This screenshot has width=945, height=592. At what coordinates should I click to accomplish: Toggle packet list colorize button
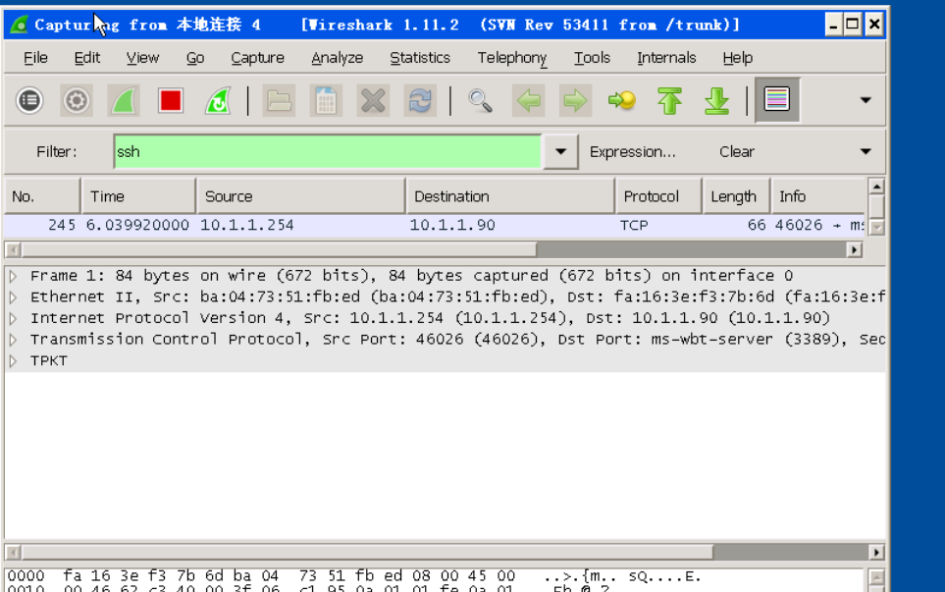(777, 99)
